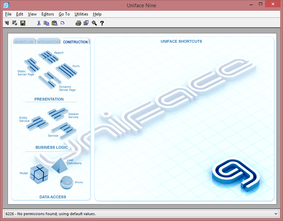Maximize the Uniface Nine window
The height and width of the screenshot is (221, 283).
(261, 4)
